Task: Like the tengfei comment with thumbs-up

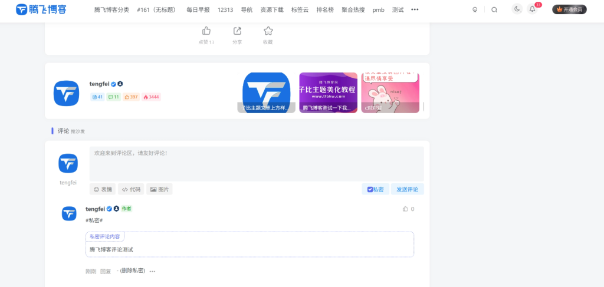Action: (x=405, y=209)
